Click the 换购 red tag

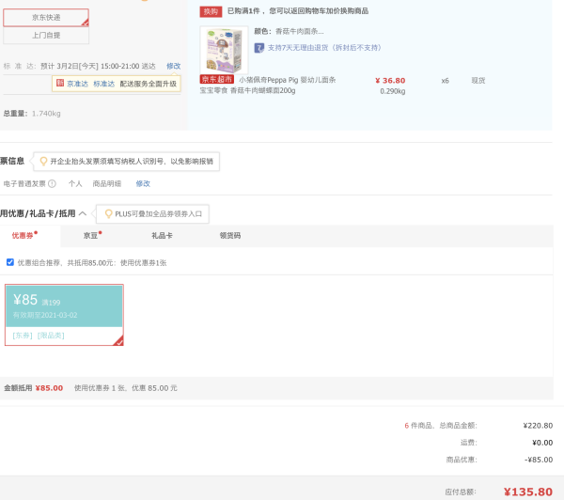pyautogui.click(x=211, y=11)
